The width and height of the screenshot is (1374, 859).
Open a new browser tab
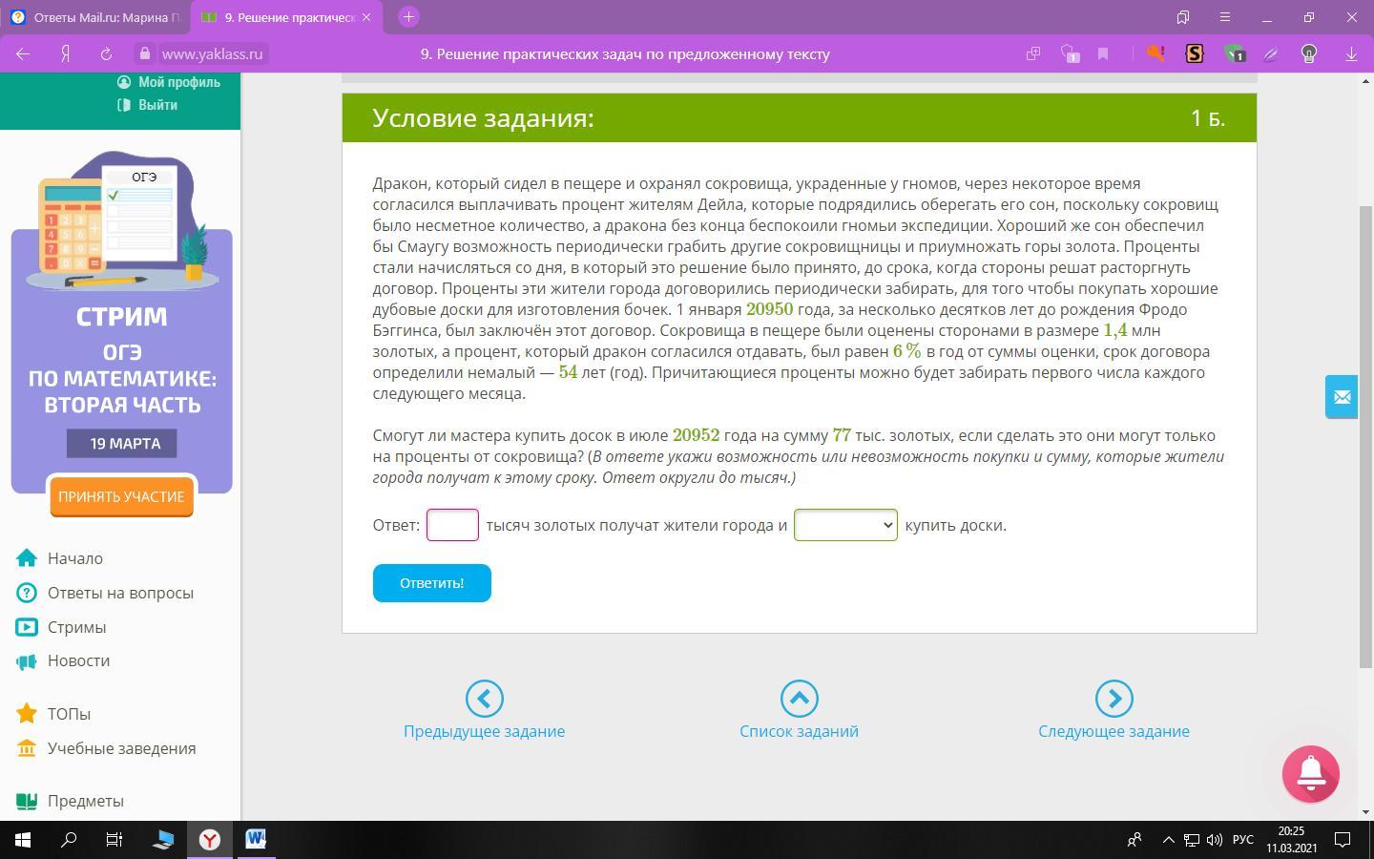[408, 17]
